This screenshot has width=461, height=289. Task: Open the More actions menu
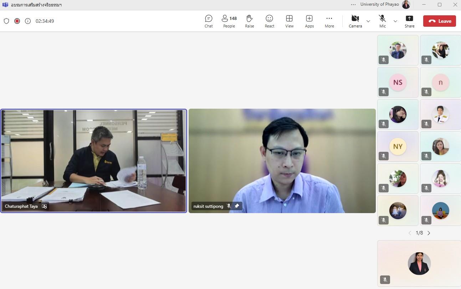329,21
